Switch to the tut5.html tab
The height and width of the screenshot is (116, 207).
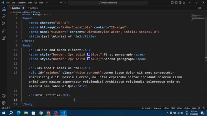[x=16, y=8]
